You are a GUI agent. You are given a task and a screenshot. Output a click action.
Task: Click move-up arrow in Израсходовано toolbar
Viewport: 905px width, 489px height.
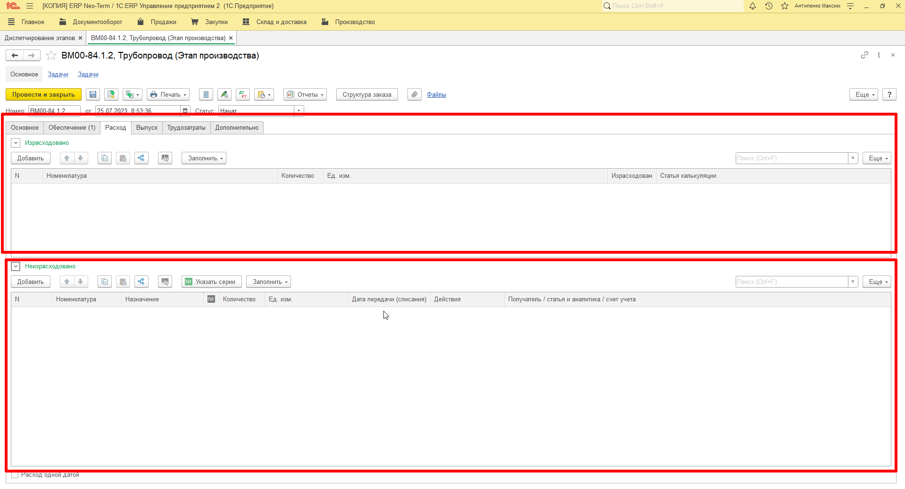[67, 158]
